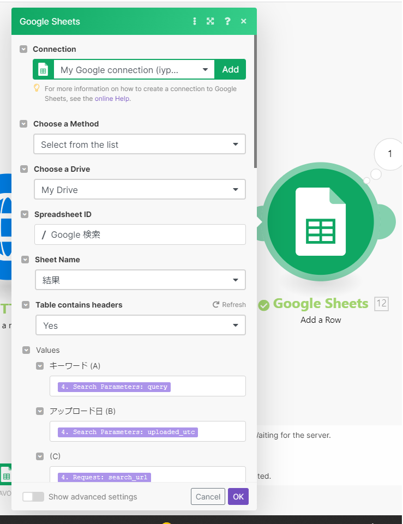Collapse the Spreadsheet ID field toggle
The height and width of the screenshot is (524, 403).
pyautogui.click(x=25, y=214)
